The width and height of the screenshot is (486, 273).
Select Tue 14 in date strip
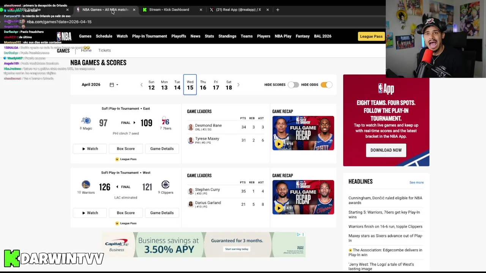click(x=177, y=85)
